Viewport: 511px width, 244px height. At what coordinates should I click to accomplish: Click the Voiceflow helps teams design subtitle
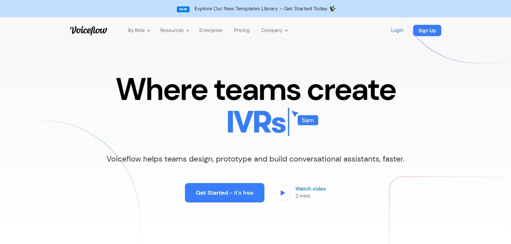tap(255, 159)
